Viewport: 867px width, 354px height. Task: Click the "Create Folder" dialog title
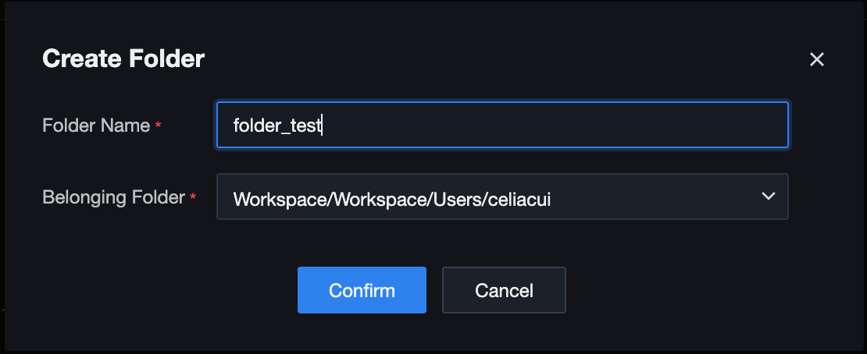tap(123, 58)
